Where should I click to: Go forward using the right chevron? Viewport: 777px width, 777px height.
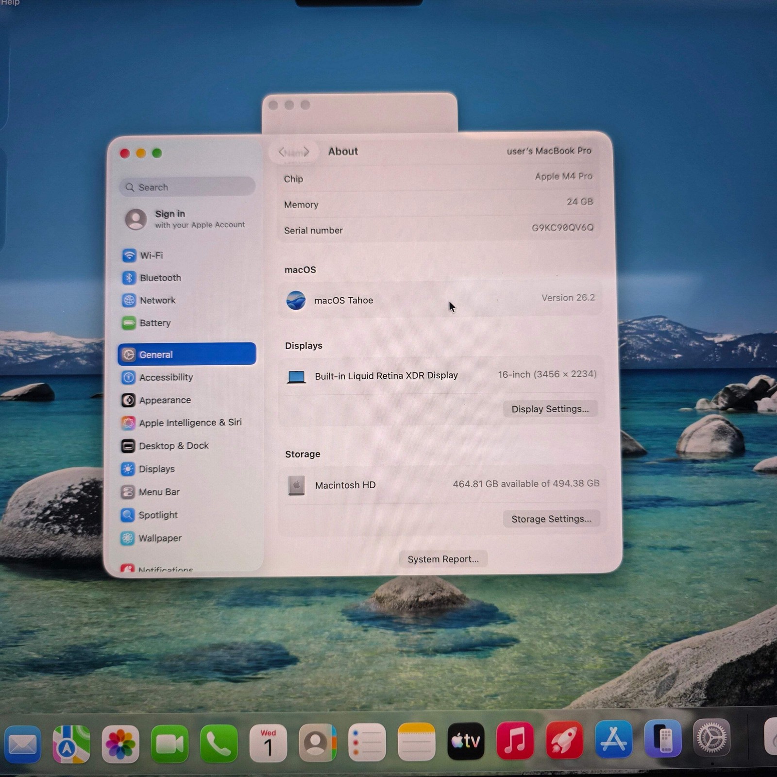point(306,152)
